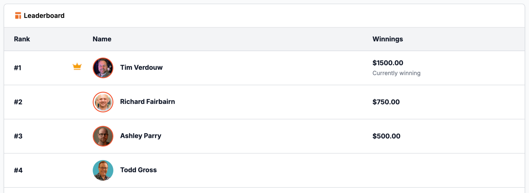Open Richard Fairbairn's name link

[x=147, y=102]
